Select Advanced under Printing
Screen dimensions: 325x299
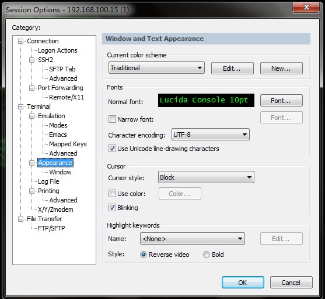(63, 200)
